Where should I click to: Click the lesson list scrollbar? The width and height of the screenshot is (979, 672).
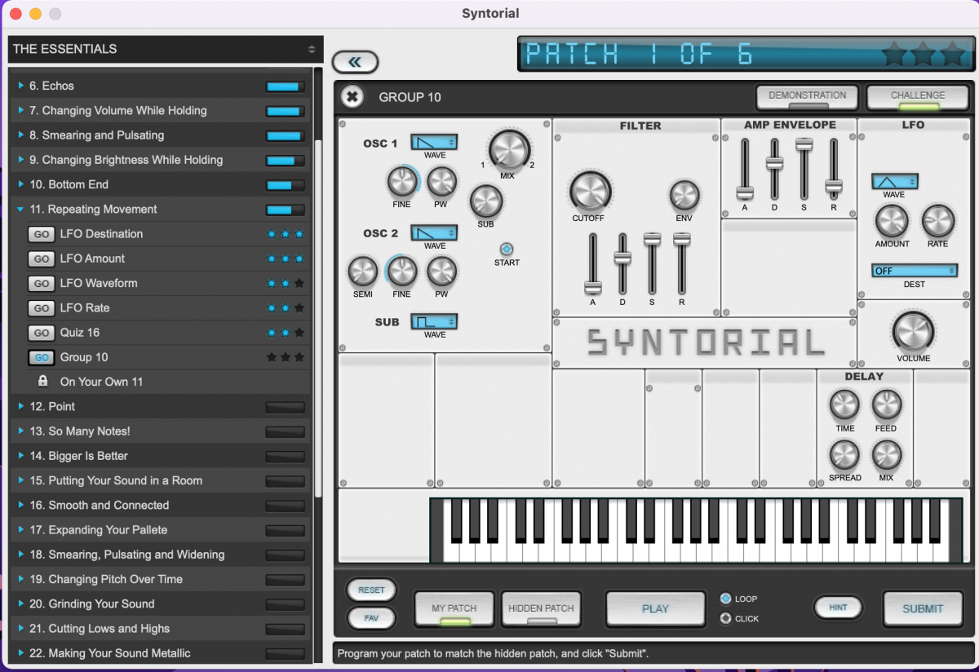pos(317,318)
